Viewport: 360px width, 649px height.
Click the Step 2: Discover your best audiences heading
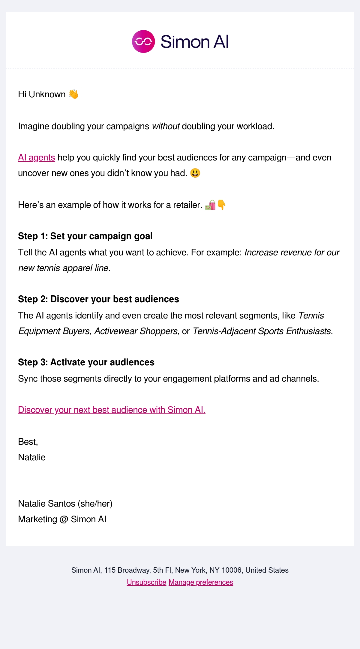click(98, 299)
